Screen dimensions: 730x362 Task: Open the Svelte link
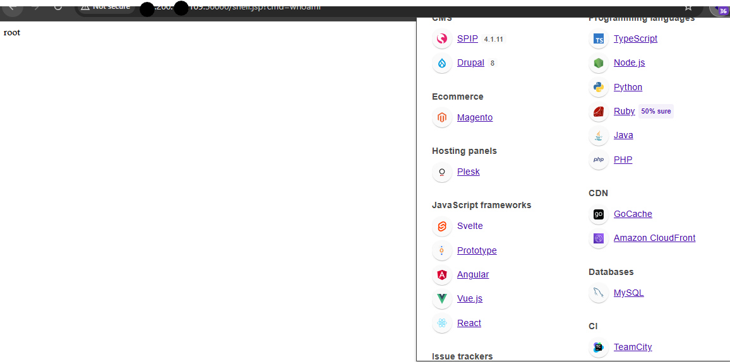point(470,226)
